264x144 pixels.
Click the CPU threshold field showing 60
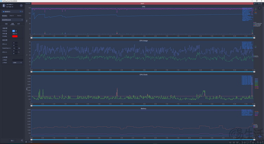tap(15, 51)
